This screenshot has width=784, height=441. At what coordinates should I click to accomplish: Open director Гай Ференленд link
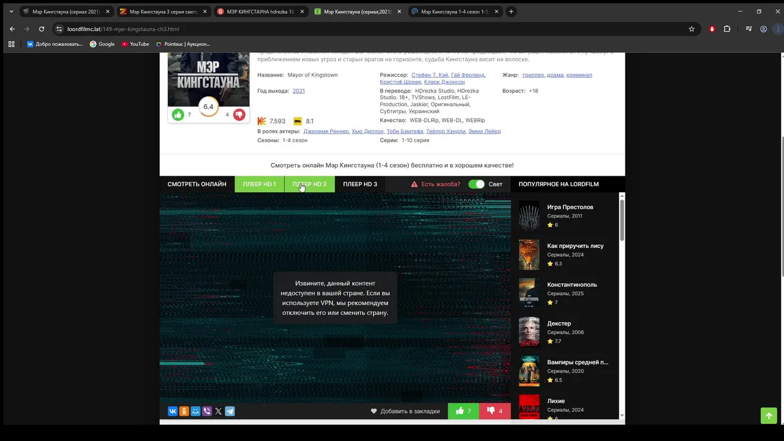point(468,75)
